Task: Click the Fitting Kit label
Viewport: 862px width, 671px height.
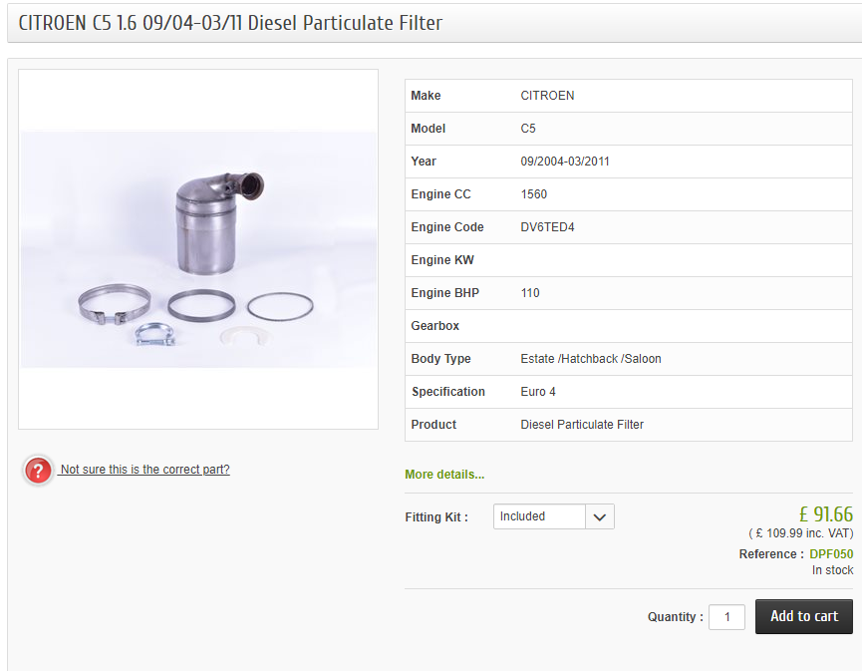Action: click(x=435, y=517)
